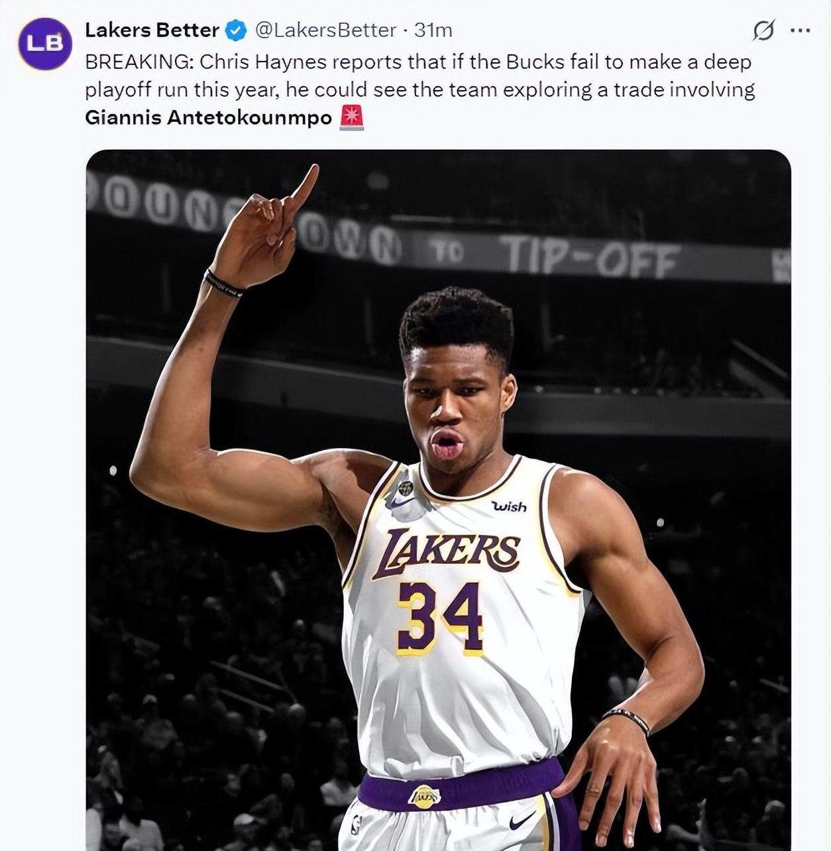Image resolution: width=831 pixels, height=851 pixels.
Task: Click the TIP-OFF signage in the photo
Action: click(589, 257)
